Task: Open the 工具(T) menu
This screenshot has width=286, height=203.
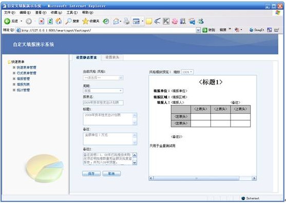Action: click(72, 13)
